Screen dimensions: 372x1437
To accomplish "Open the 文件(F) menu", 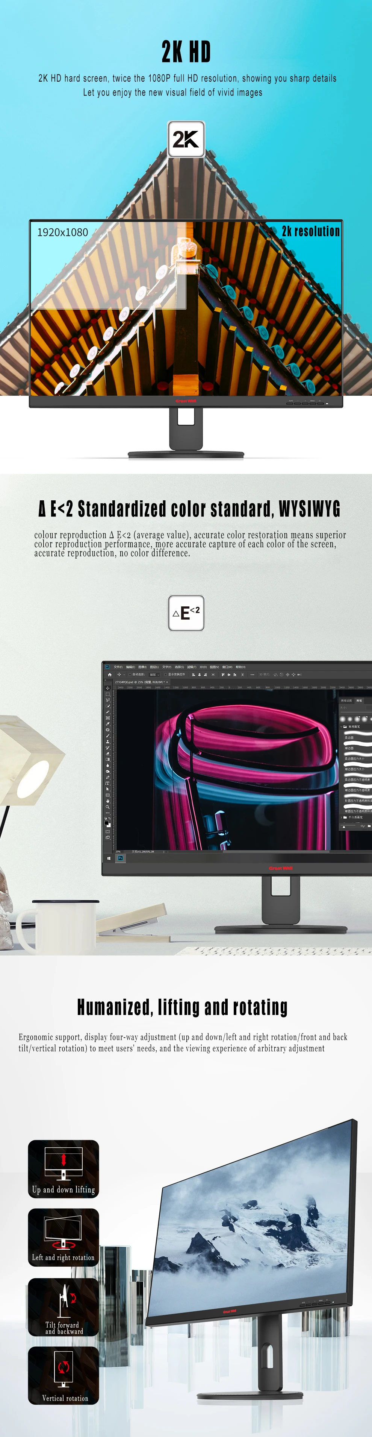I will 118,667.
